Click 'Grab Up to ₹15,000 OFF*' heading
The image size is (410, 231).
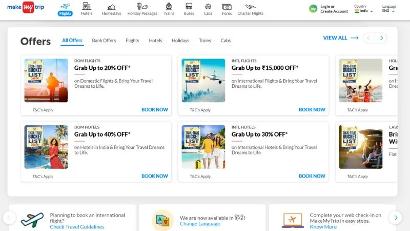(x=265, y=68)
